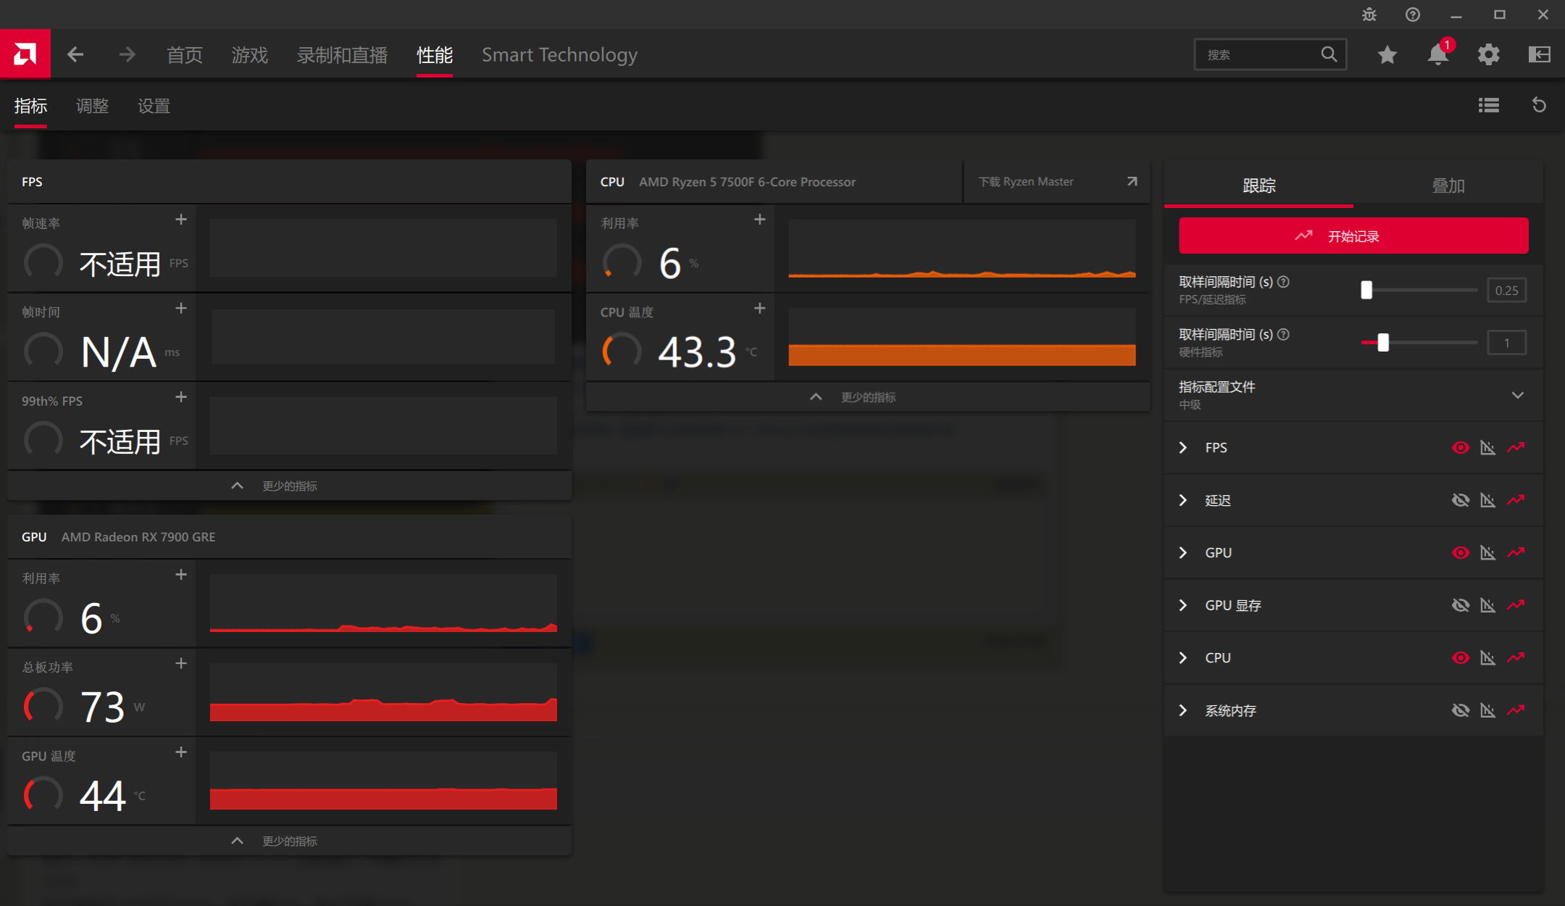Toggle visibility eye for CPU row
Screen dimensions: 1565x906
[x=1461, y=658]
